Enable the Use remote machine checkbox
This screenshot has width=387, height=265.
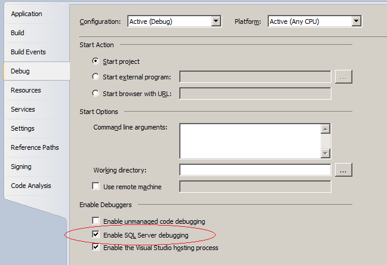tap(96, 186)
